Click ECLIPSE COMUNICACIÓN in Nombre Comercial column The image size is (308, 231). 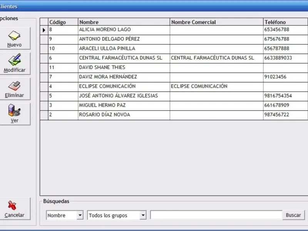coord(216,87)
